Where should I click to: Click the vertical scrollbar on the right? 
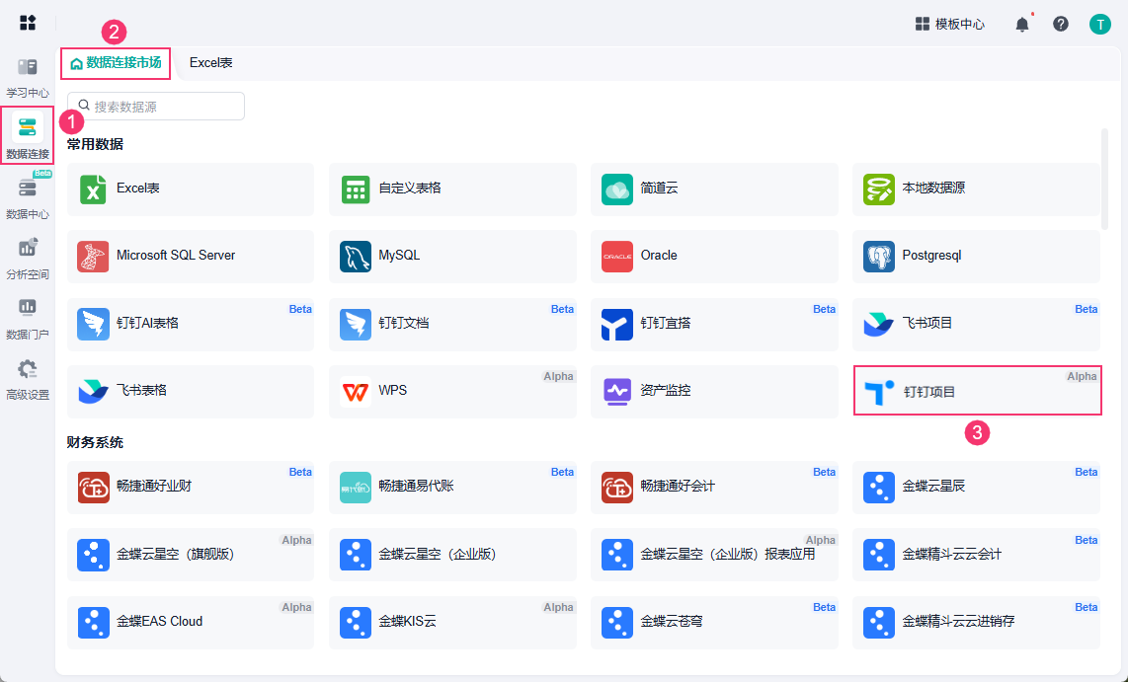click(1105, 180)
